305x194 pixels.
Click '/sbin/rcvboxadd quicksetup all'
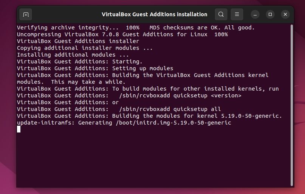coord(170,109)
